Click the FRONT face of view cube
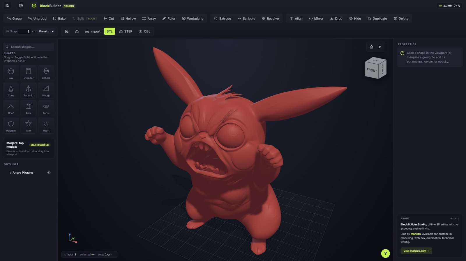This screenshot has height=261, width=466. point(372,70)
